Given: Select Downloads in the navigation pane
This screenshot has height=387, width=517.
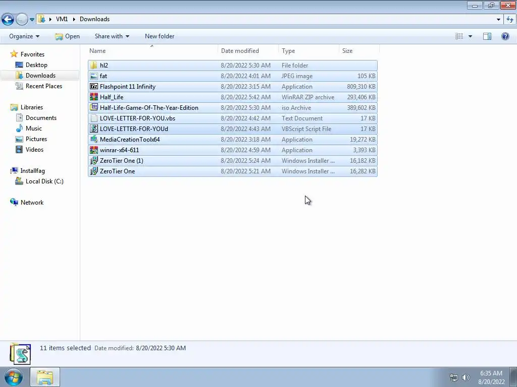Looking at the screenshot, I should click(40, 76).
